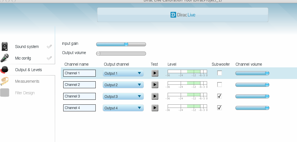Play test signal for Channel 2

[155, 85]
